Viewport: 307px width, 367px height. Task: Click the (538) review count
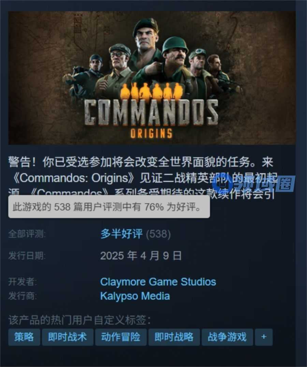coord(158,234)
